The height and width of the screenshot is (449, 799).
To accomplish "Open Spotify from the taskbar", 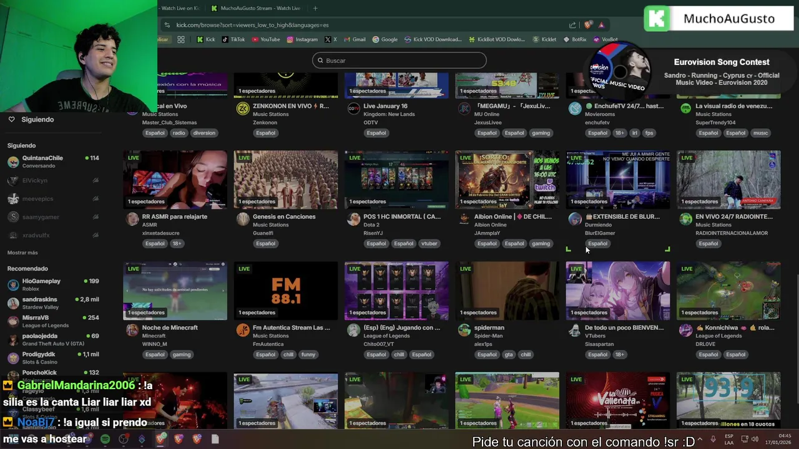I will (105, 439).
